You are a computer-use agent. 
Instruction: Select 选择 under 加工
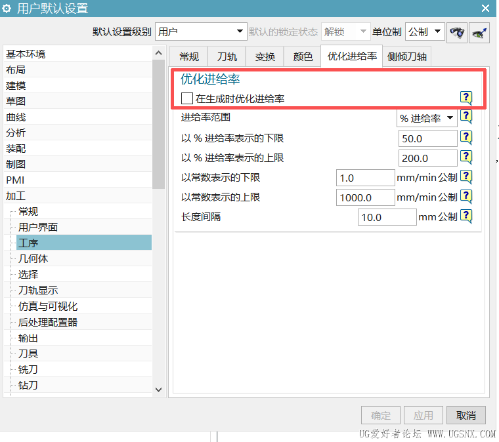tap(84, 274)
